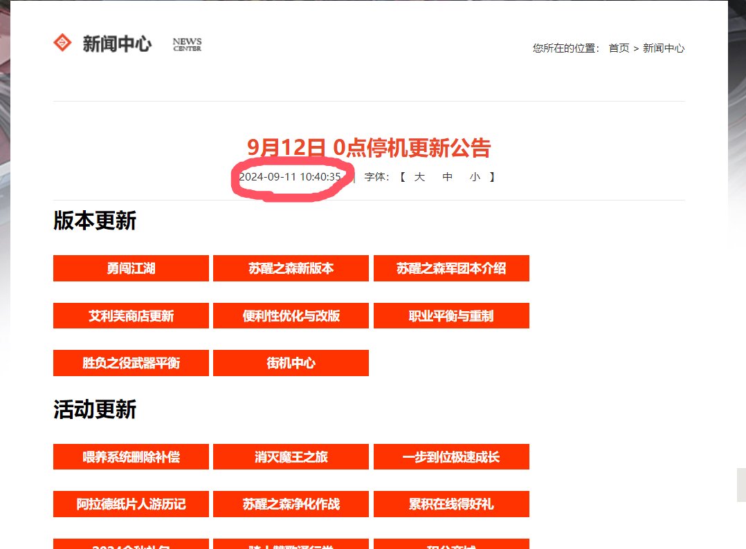Jump to 苏醒之森新版本 section
The width and height of the screenshot is (746, 549).
[x=291, y=268]
